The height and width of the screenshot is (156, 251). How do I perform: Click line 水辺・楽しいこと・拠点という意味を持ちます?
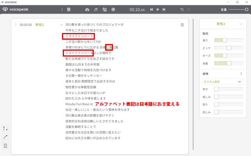[98, 110]
